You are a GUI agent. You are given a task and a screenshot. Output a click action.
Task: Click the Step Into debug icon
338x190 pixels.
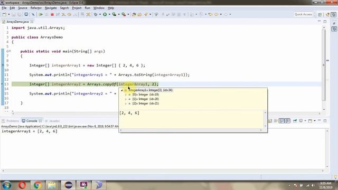[x=63, y=14]
